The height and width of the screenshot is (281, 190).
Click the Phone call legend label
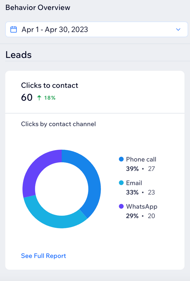click(x=141, y=159)
